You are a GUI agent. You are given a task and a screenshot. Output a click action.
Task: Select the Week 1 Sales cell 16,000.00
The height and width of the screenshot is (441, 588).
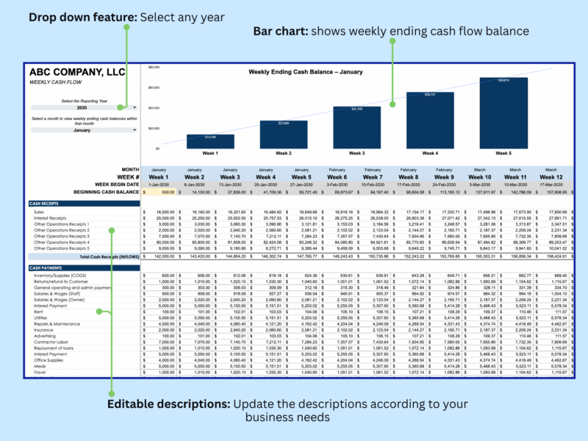tap(159, 212)
